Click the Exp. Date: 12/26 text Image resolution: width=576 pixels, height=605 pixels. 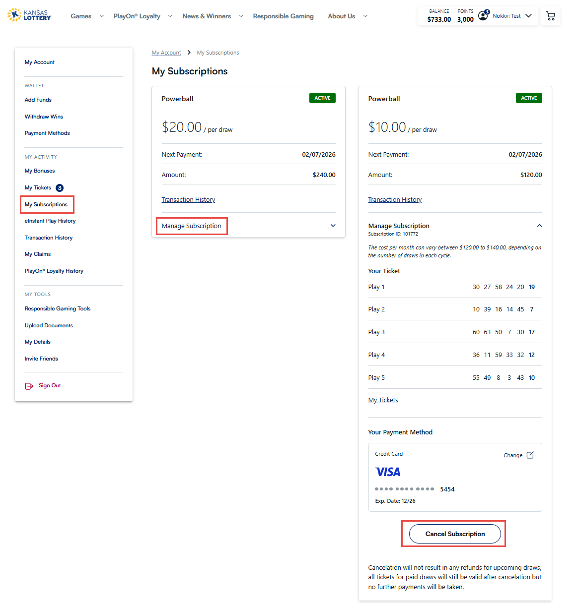(x=395, y=501)
